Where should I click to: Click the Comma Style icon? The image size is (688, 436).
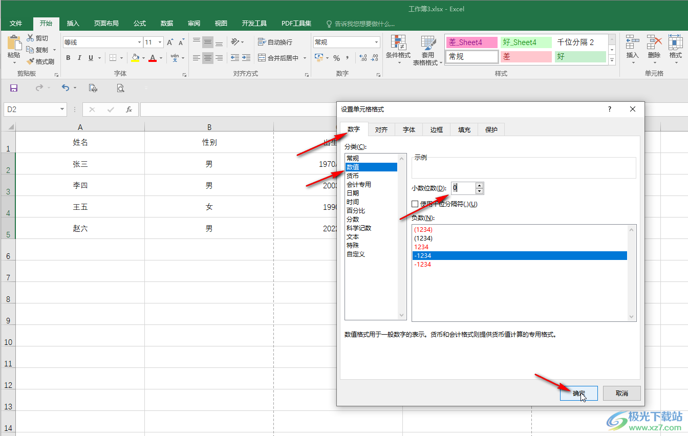[x=347, y=58]
